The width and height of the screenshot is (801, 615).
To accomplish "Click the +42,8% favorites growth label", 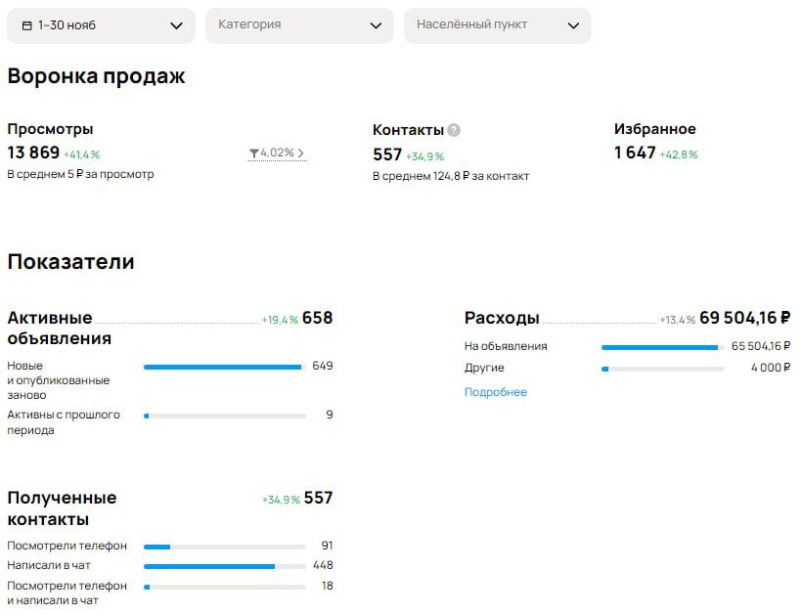I will point(679,154).
